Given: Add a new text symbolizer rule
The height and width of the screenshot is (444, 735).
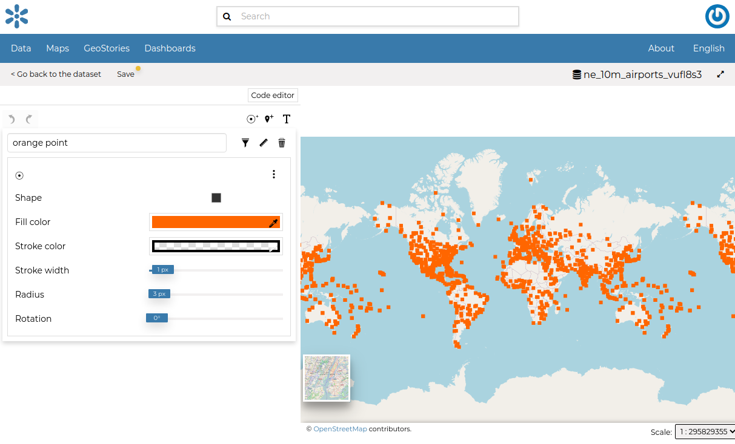Looking at the screenshot, I should [x=287, y=119].
